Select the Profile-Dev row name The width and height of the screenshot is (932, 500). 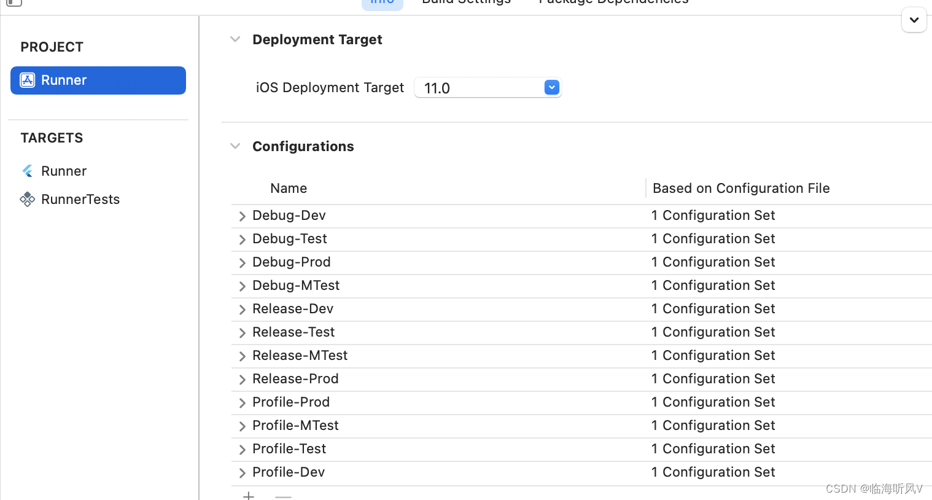289,472
